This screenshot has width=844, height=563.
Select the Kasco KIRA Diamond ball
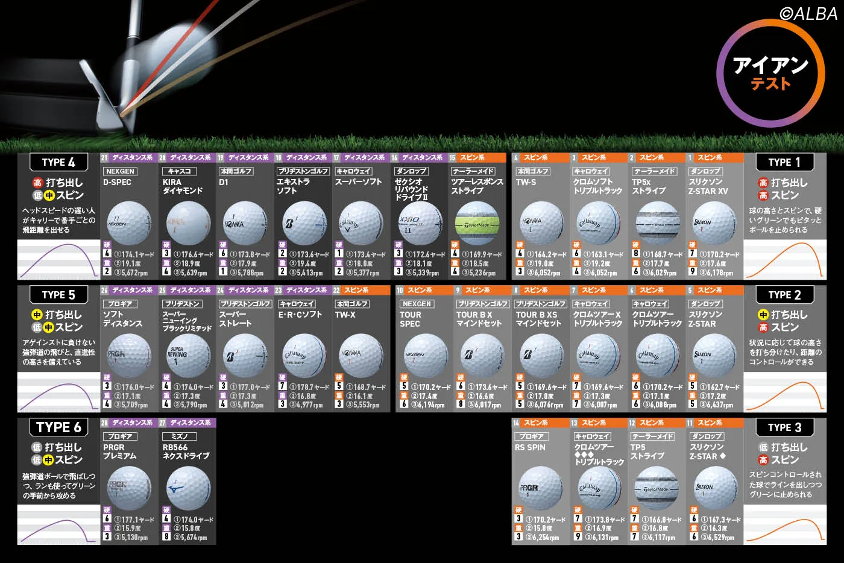tap(188, 222)
